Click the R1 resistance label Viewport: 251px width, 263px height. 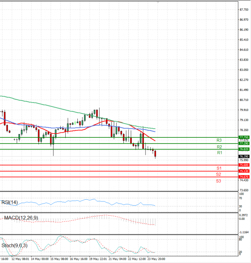220,152
